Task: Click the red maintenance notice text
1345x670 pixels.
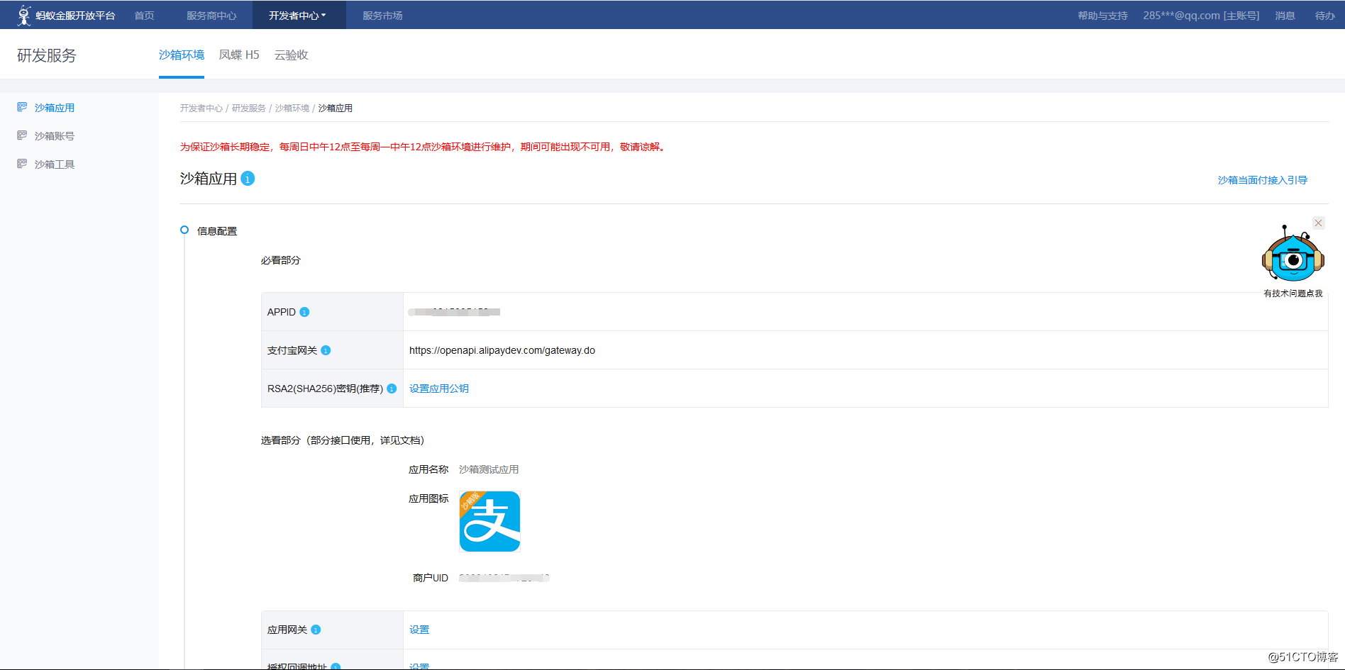Action: [424, 147]
